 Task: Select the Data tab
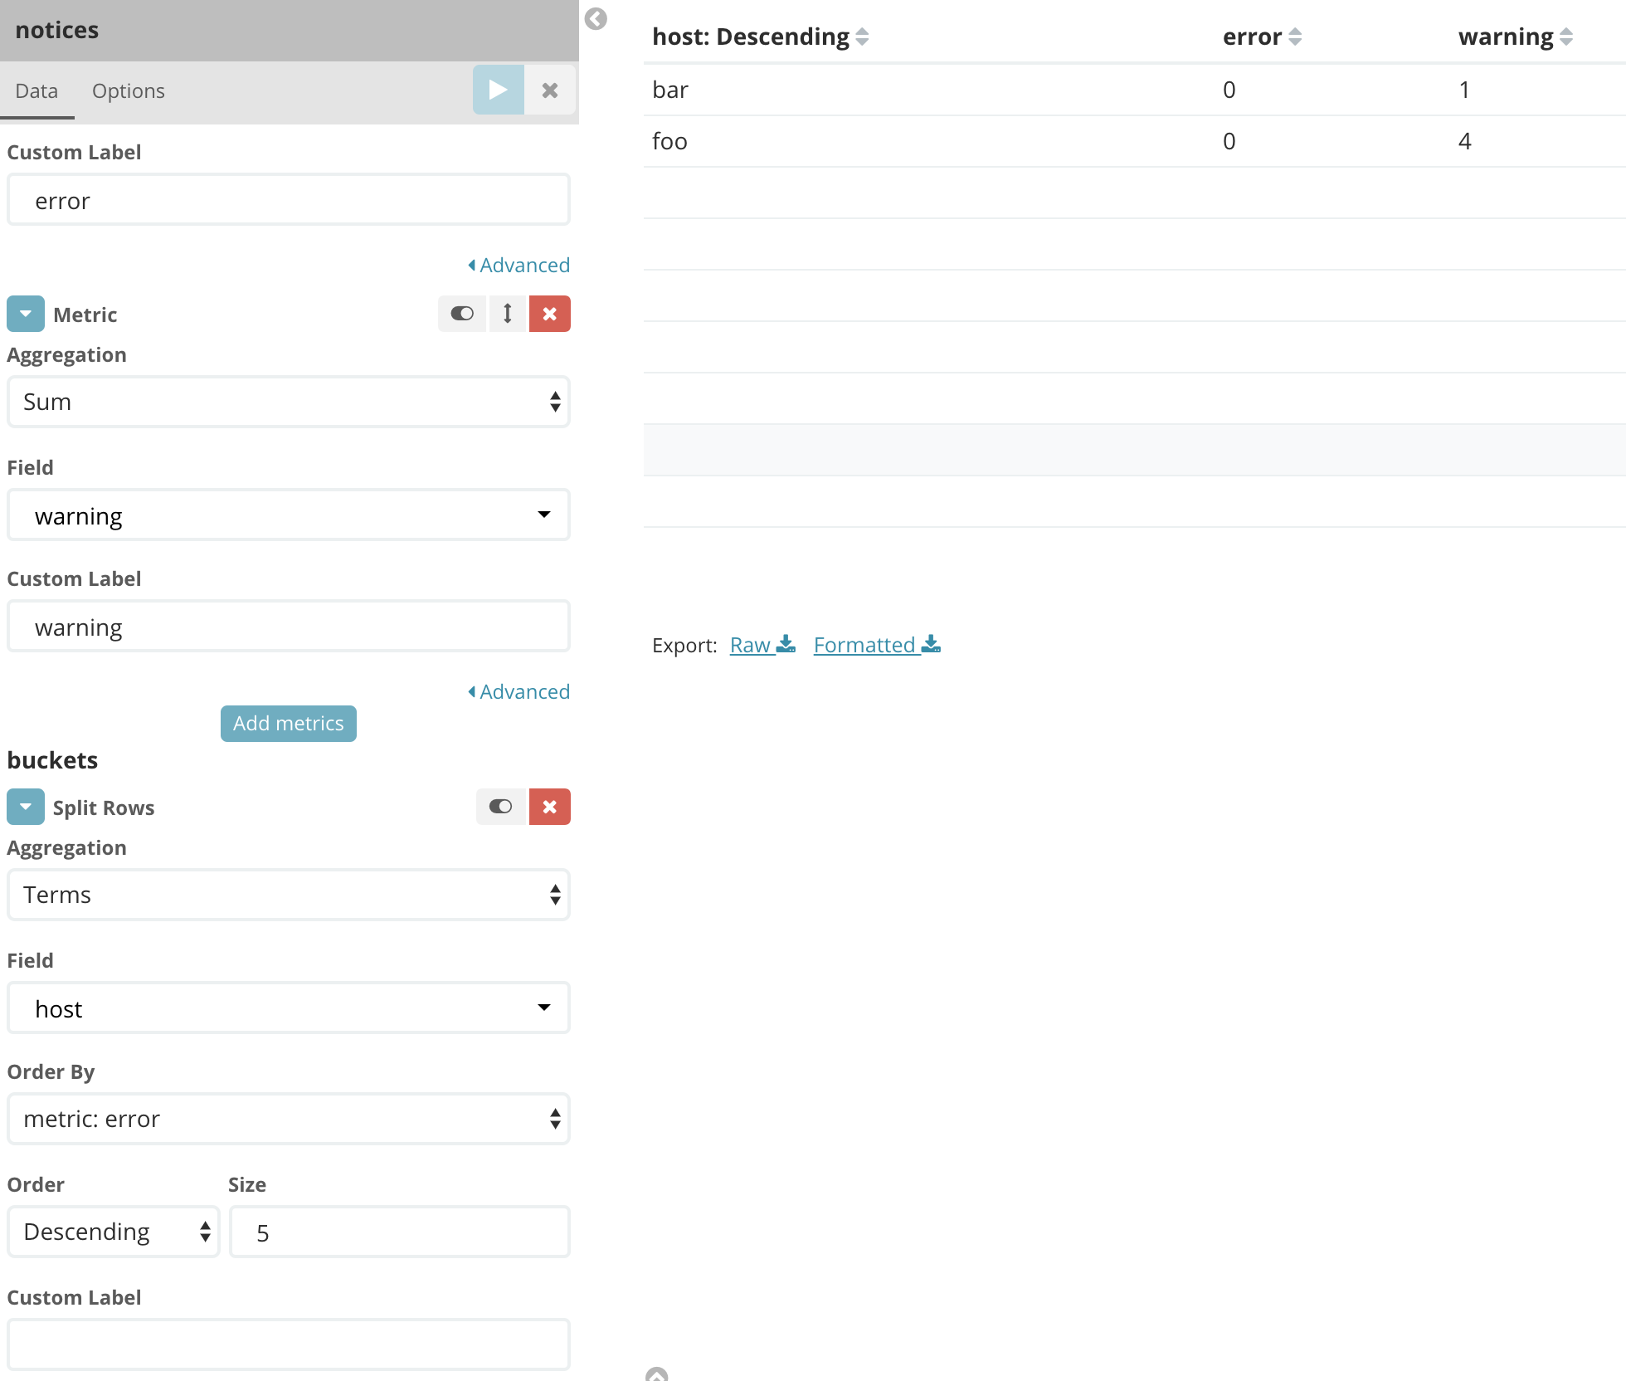[x=37, y=91]
